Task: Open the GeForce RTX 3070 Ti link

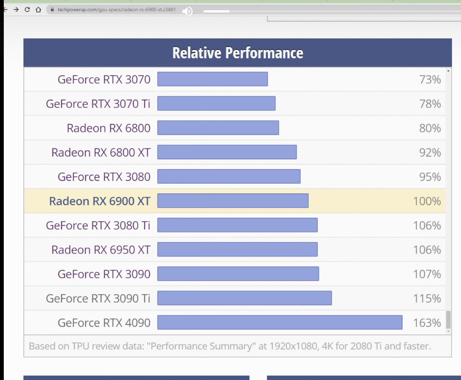Action: point(98,104)
